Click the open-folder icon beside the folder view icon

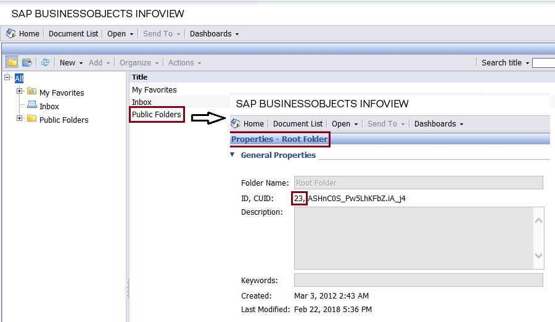coord(27,63)
